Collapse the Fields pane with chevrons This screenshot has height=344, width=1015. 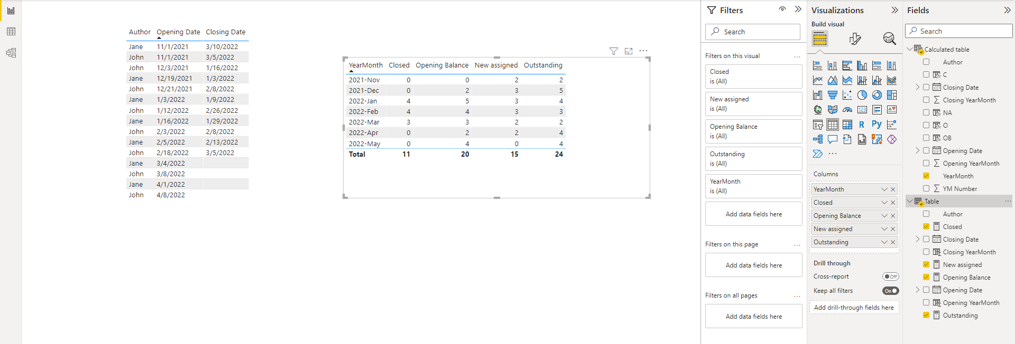click(1007, 10)
